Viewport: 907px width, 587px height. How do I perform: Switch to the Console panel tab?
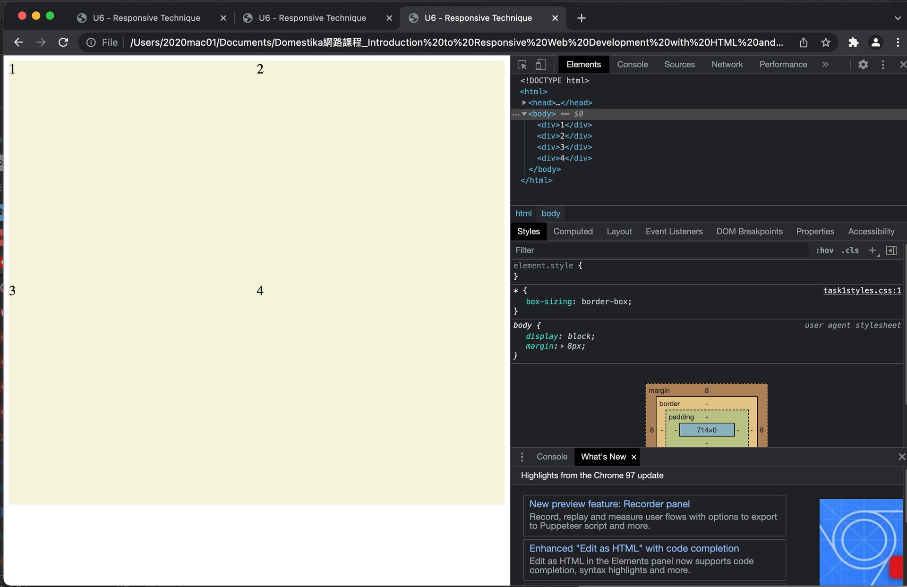point(632,65)
